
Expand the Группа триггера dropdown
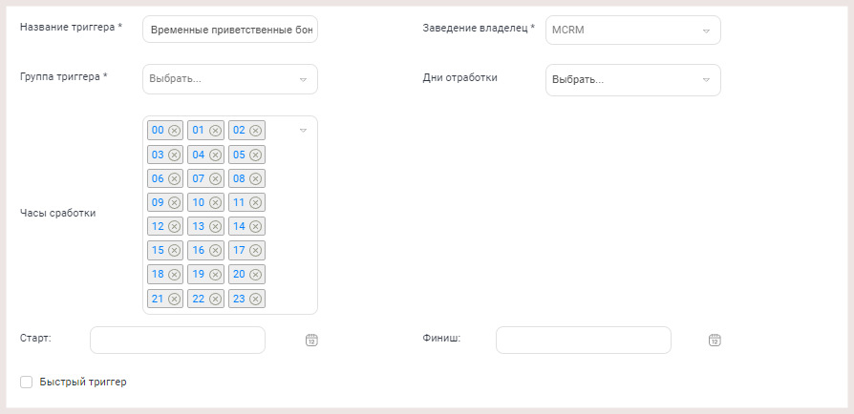point(230,79)
